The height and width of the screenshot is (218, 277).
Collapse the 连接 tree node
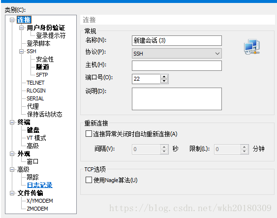click(x=12, y=20)
